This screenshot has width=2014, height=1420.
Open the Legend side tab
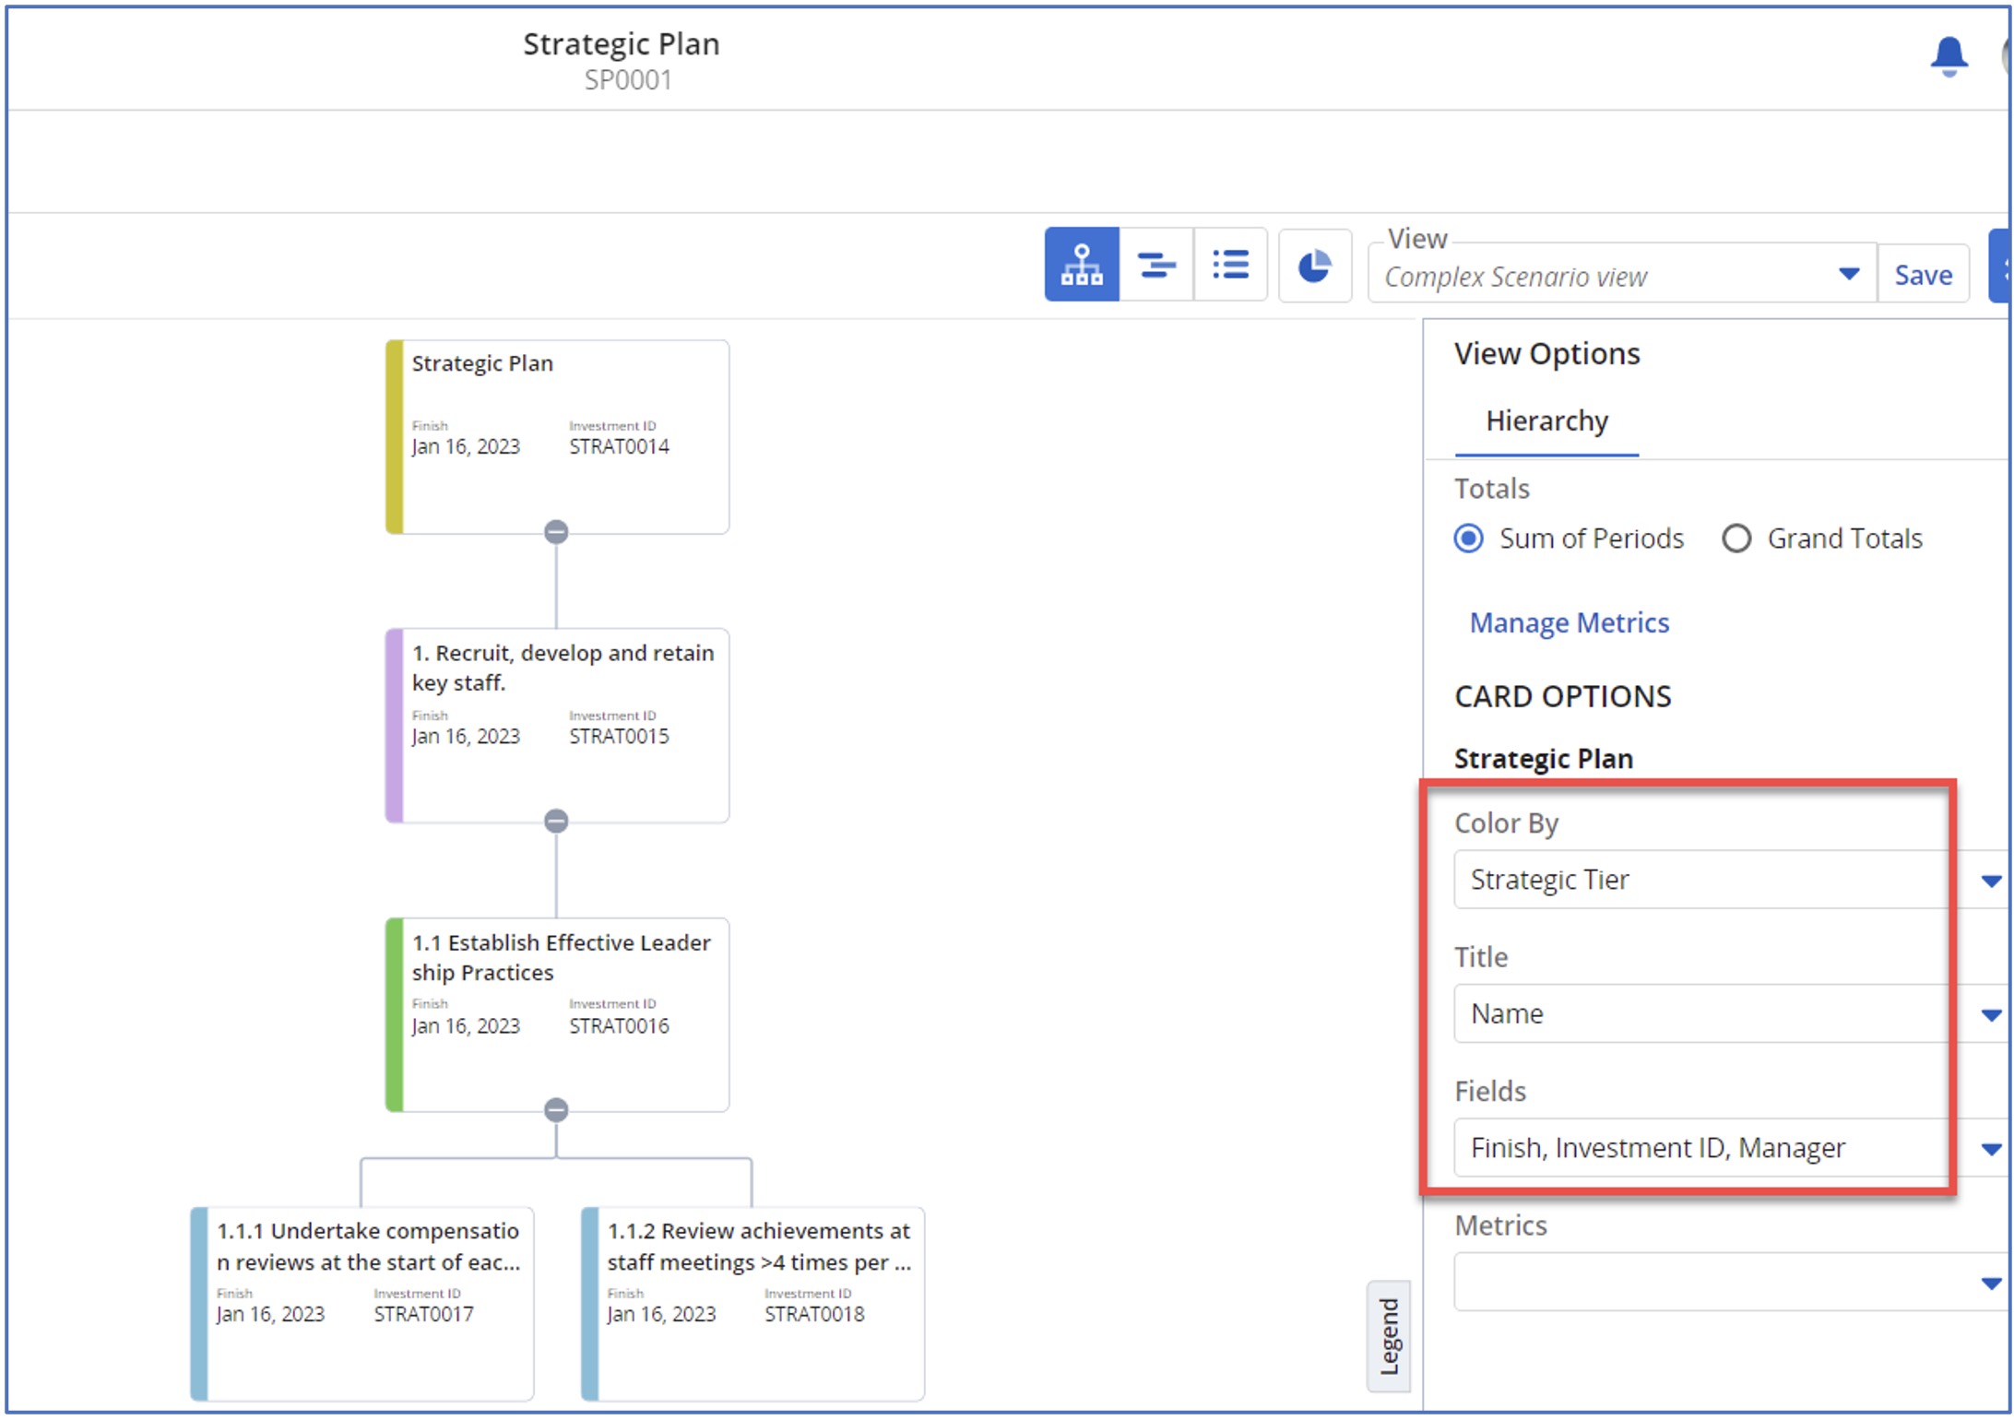(x=1388, y=1336)
